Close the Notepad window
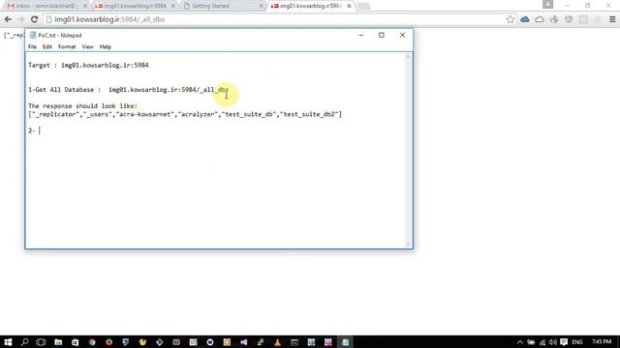The height and width of the screenshot is (348, 620). point(402,35)
